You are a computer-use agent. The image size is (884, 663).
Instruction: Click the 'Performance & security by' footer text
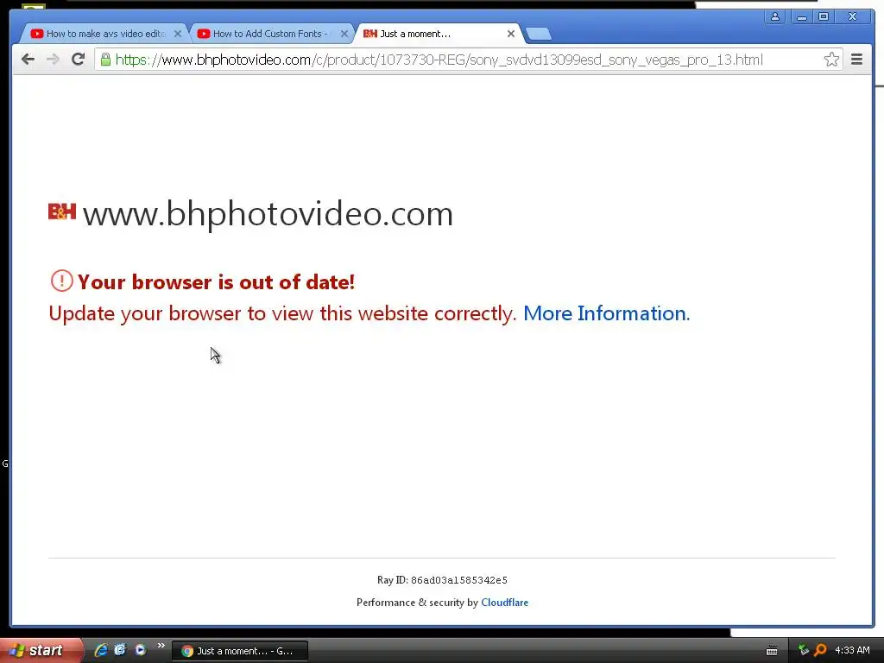417,602
